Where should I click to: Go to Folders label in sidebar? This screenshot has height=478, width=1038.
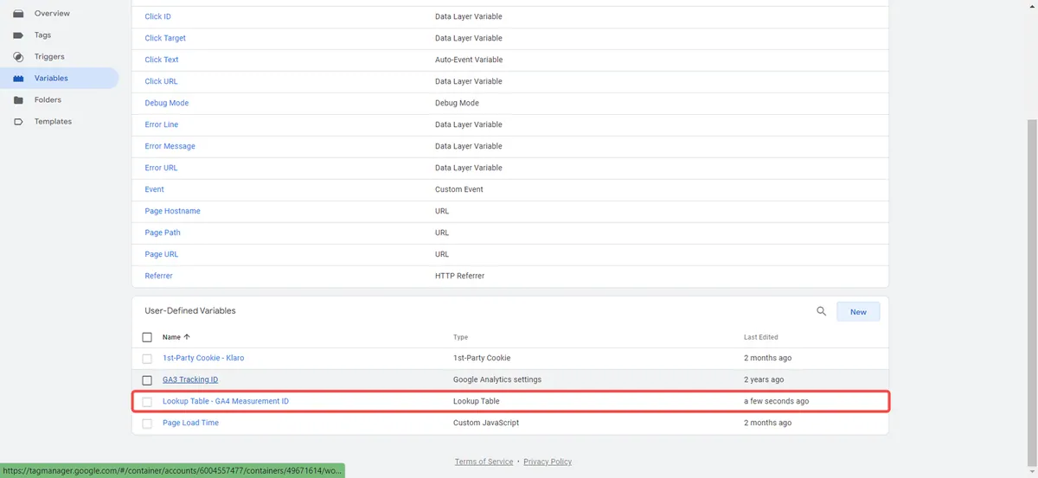[x=48, y=100]
